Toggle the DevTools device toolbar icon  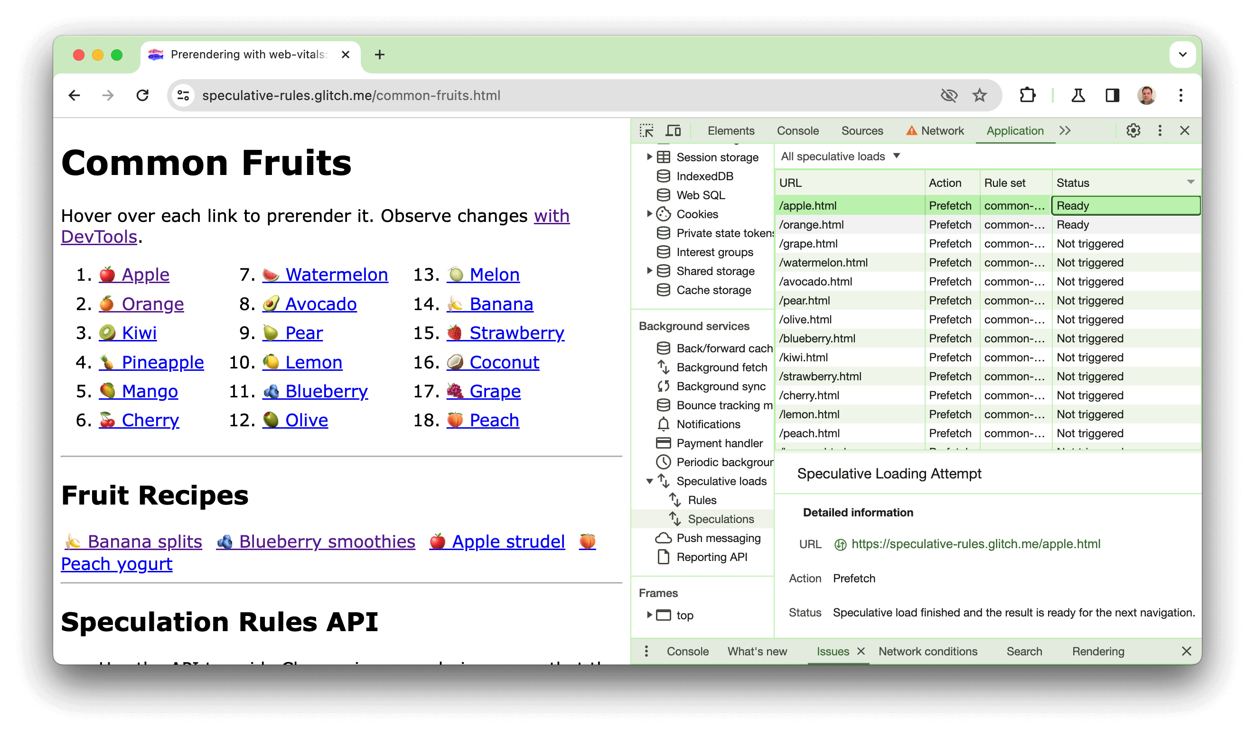point(674,129)
